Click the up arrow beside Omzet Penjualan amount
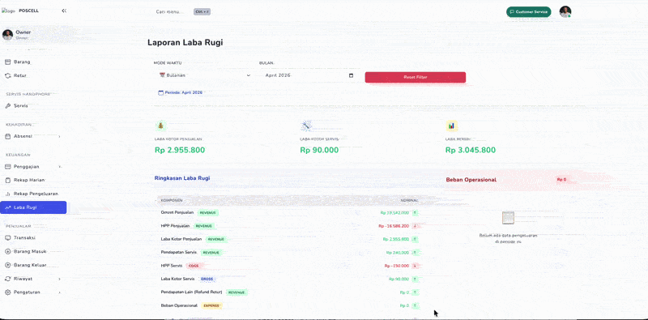Screen dimensions: 648x320 (415, 212)
